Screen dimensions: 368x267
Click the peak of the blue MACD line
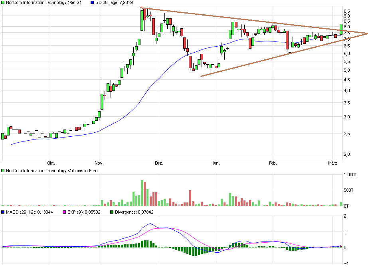[x=150, y=224]
